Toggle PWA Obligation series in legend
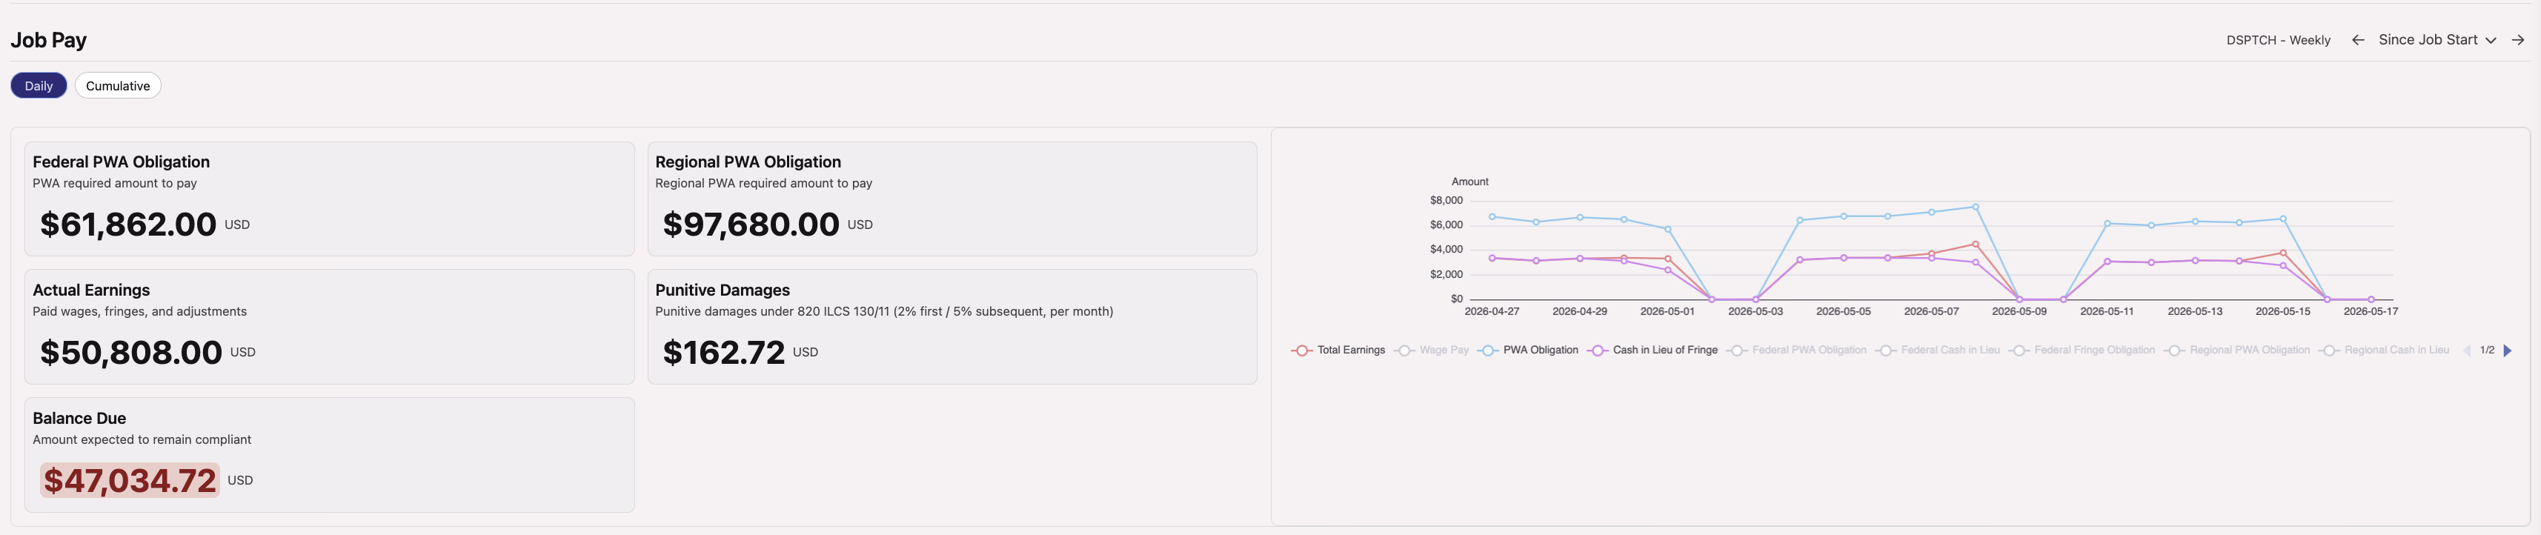The width and height of the screenshot is (2541, 535). [1528, 350]
